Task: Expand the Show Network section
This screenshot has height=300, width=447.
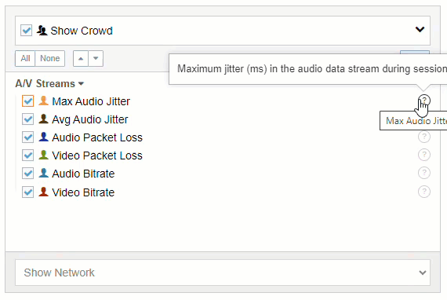Action: tap(223, 273)
